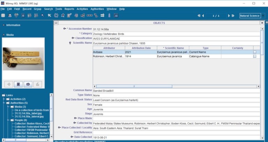268x142 pixels.
Task: Step to the next record arrow
Action: coord(229,16)
